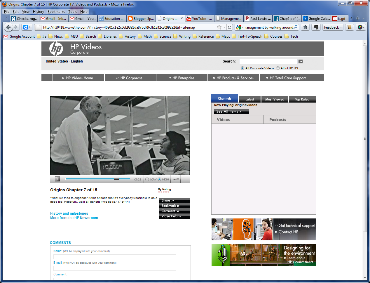Screen dimensions: 370x283
Task: Open the Contact HP link
Action: (287, 232)
